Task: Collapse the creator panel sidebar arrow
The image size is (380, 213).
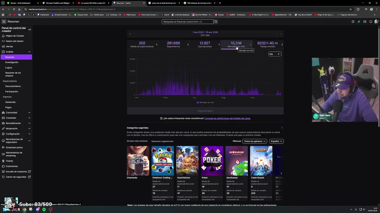Action: 29,30
